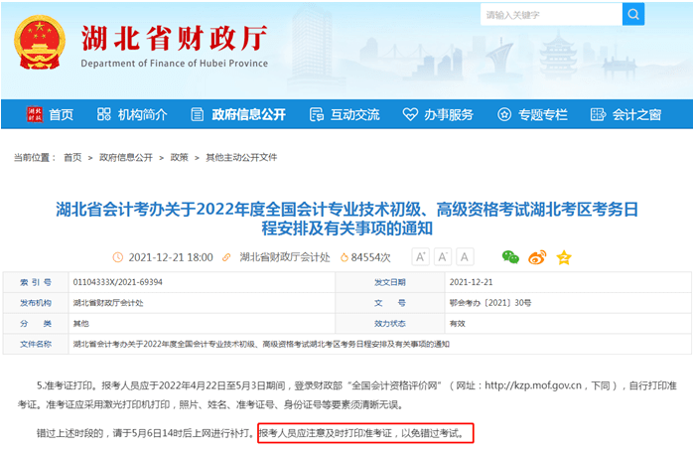Open the 会计之窗 navigation item
Screen dimensions: 693x453
[636, 114]
